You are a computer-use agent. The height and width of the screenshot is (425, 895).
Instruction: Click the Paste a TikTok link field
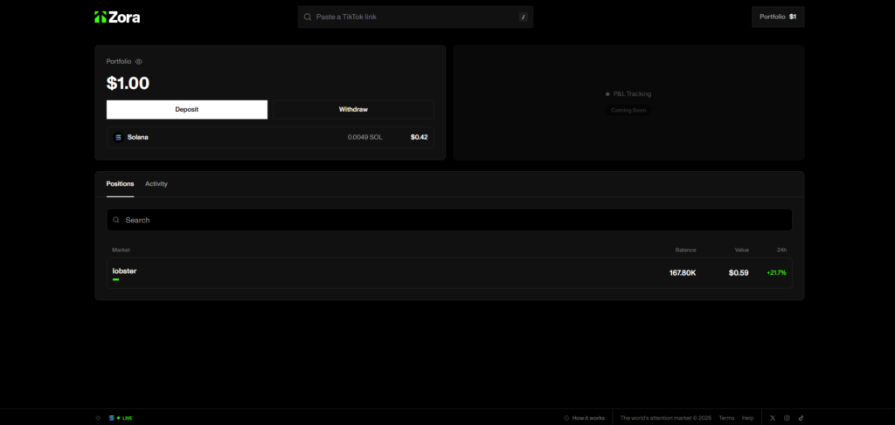411,17
